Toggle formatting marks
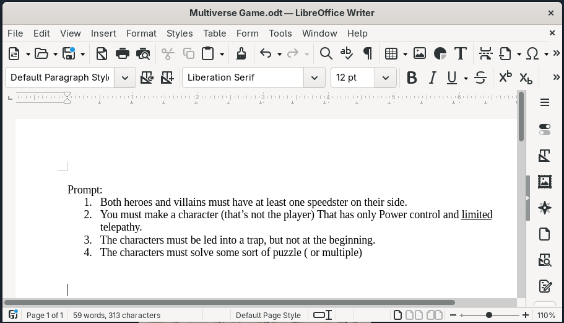The height and width of the screenshot is (323, 564). tap(367, 54)
